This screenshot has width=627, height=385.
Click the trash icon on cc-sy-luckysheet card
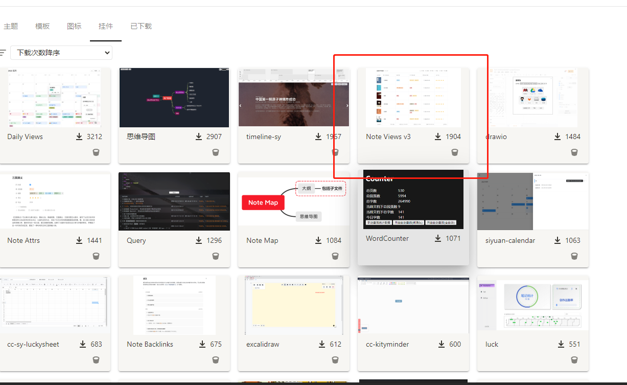[x=96, y=360]
